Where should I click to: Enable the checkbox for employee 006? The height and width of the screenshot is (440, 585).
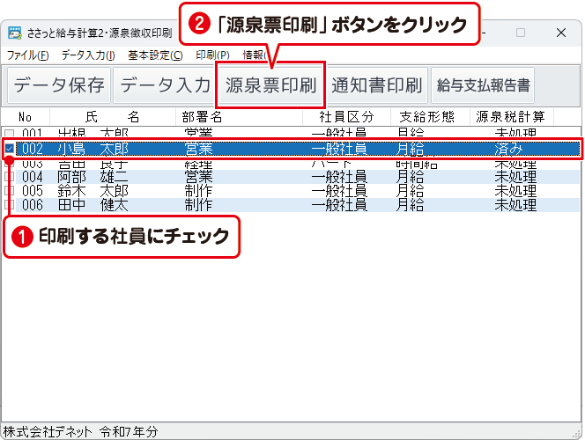click(x=10, y=204)
